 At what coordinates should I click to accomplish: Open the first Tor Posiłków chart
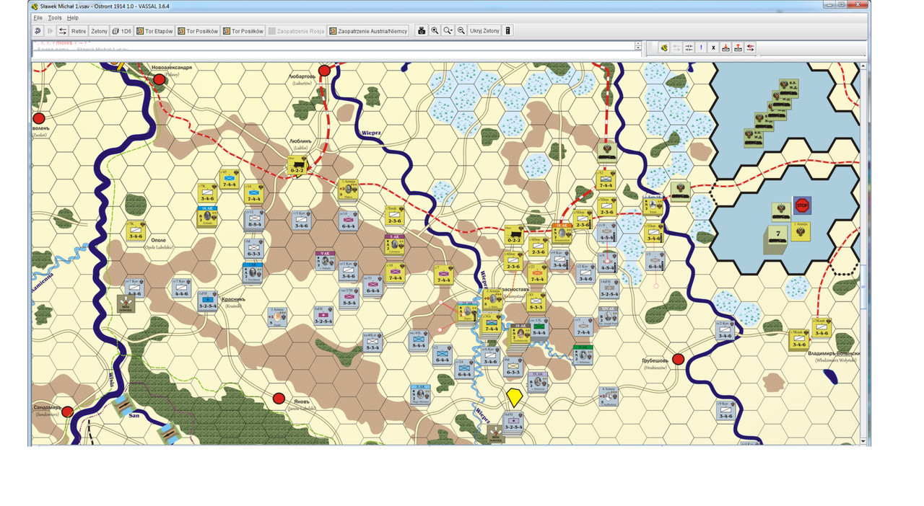click(x=198, y=31)
